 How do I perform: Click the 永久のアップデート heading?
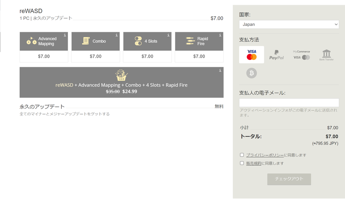(42, 107)
